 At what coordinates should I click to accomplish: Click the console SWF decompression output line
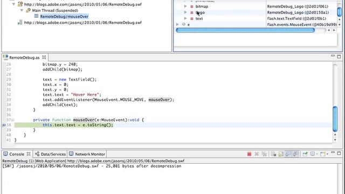(x=92, y=166)
